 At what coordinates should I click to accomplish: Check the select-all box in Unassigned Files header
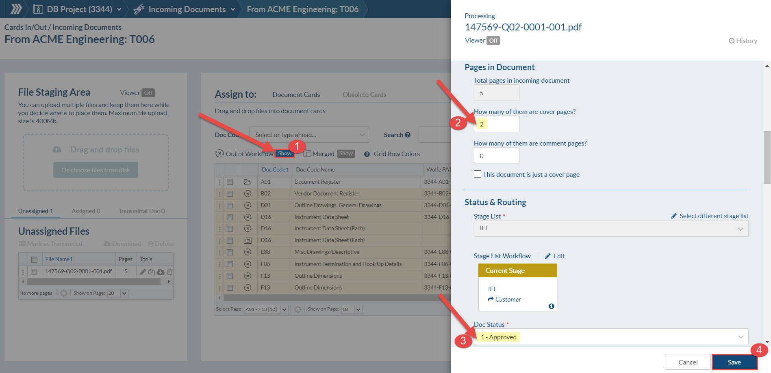34,259
